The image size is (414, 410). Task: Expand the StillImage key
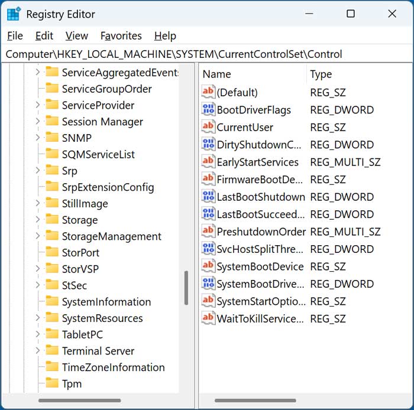(38, 203)
